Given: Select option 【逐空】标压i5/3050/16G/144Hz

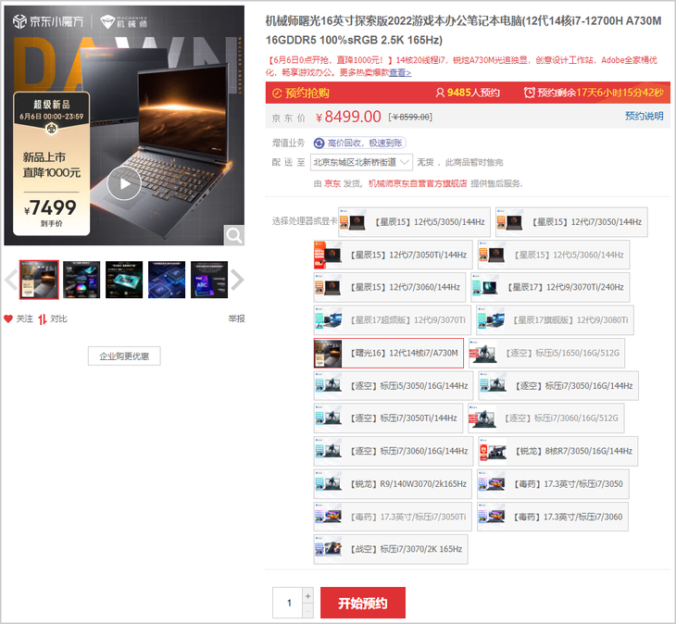Looking at the screenshot, I should click(394, 386).
